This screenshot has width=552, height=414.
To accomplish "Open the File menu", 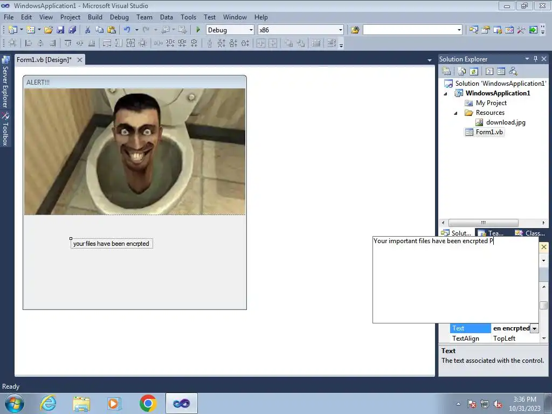I will coord(9,17).
